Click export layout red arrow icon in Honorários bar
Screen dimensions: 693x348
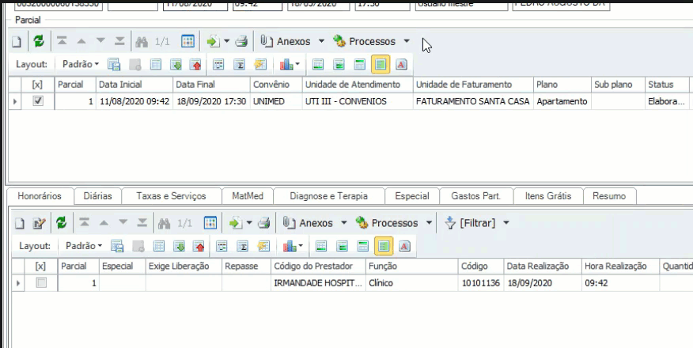[199, 246]
